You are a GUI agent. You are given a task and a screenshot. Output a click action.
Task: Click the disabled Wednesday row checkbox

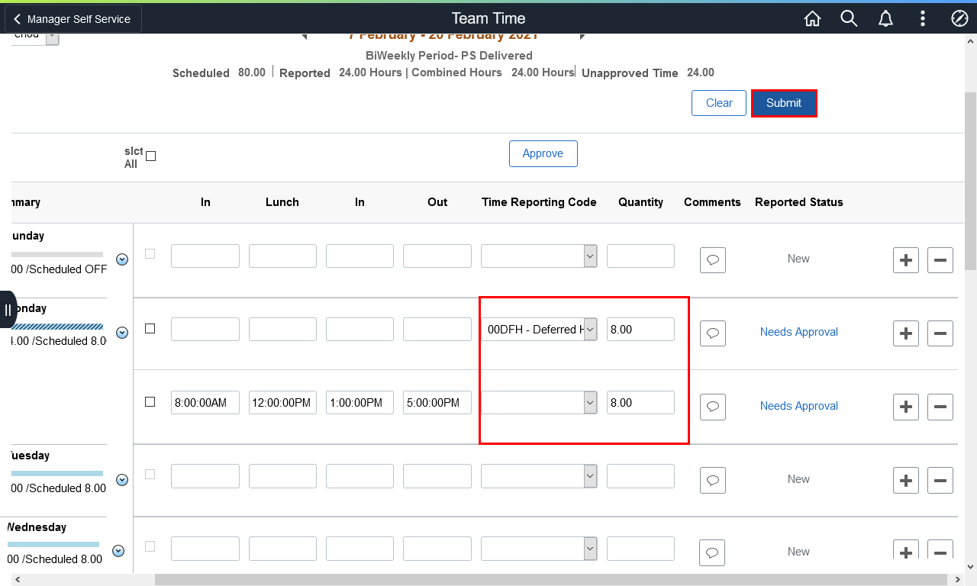tap(150, 546)
